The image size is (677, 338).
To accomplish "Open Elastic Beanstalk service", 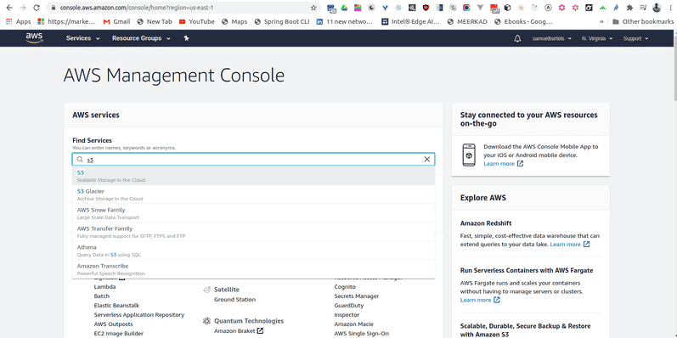I will coord(116,305).
